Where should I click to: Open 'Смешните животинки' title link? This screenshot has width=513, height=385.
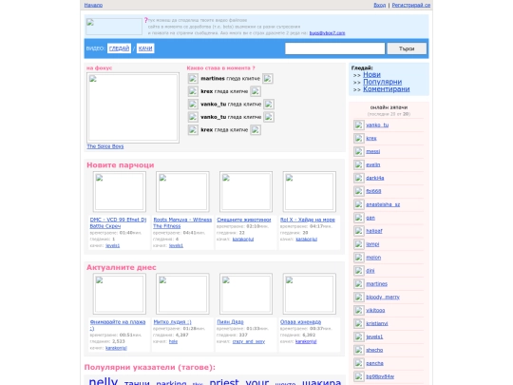[x=244, y=220]
